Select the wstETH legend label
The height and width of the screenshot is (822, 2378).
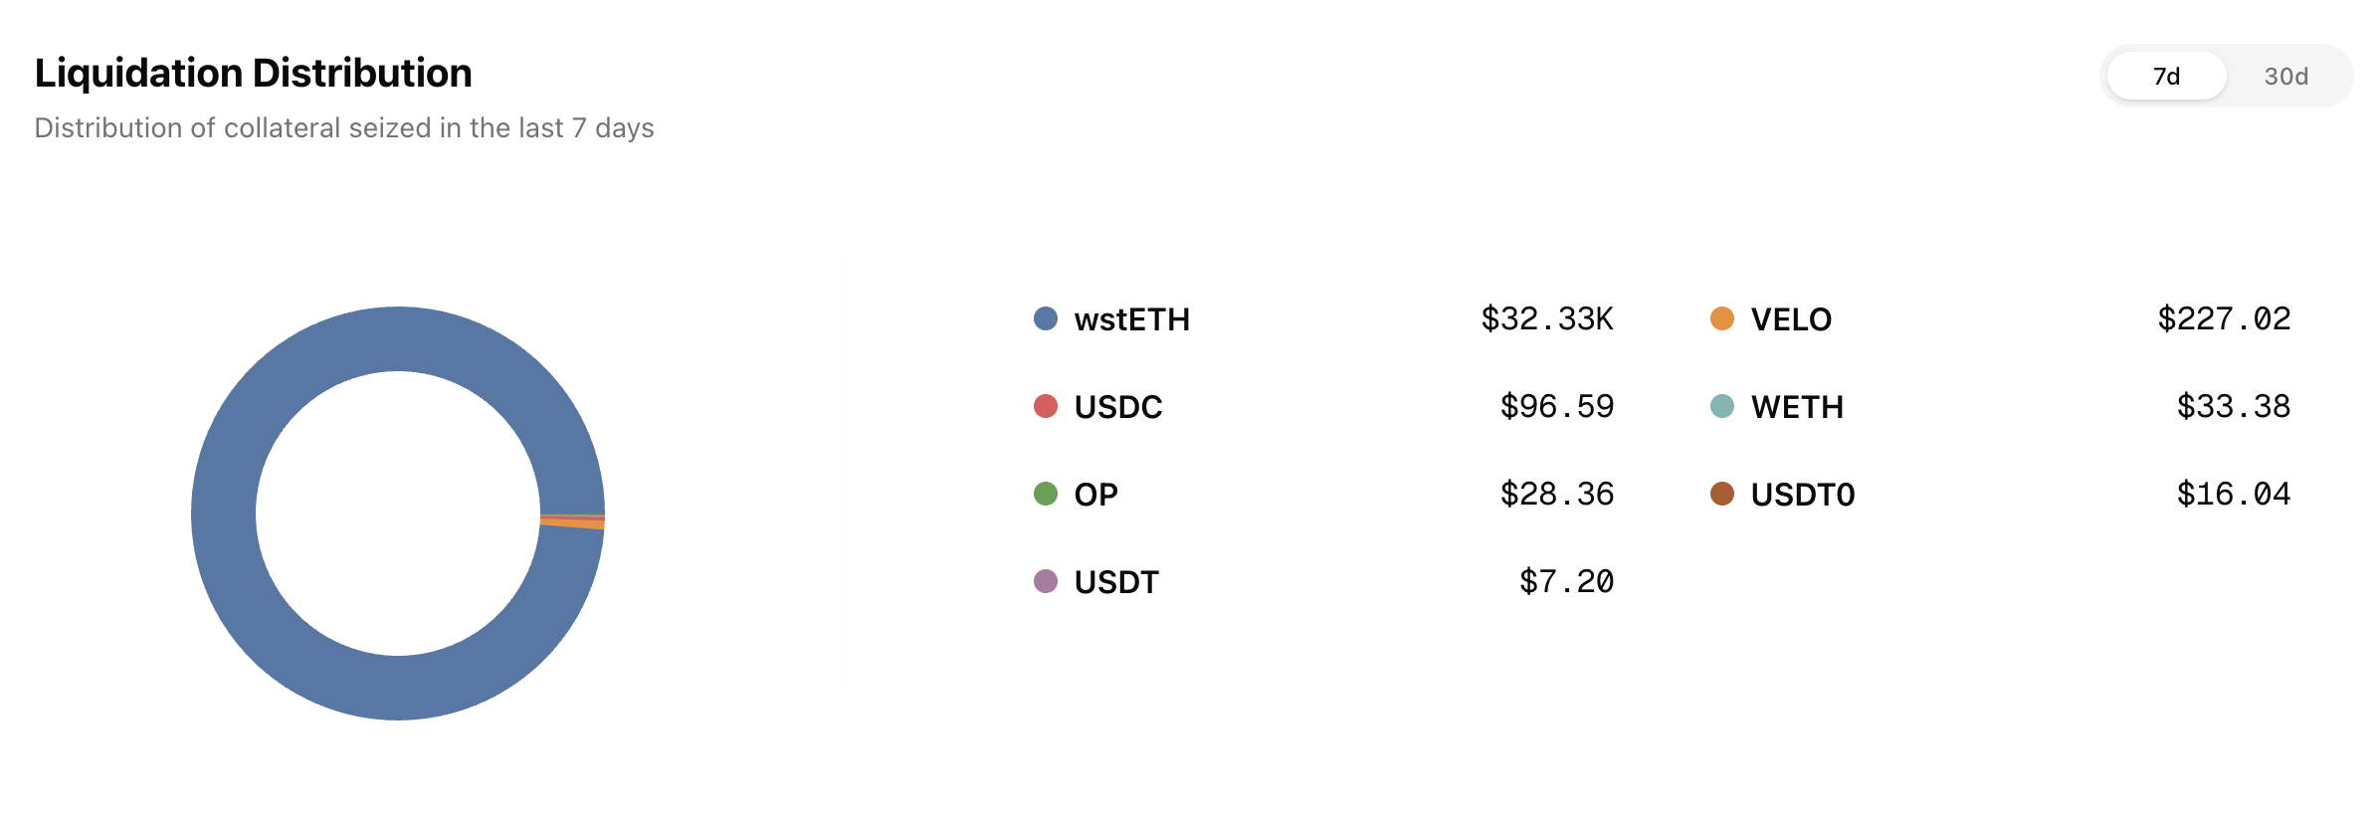tap(1131, 319)
